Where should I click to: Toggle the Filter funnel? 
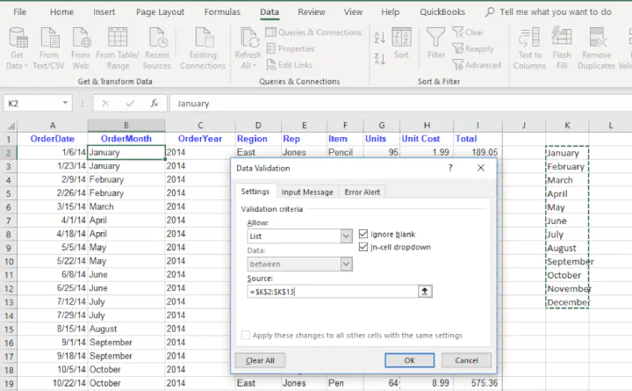[x=436, y=43]
